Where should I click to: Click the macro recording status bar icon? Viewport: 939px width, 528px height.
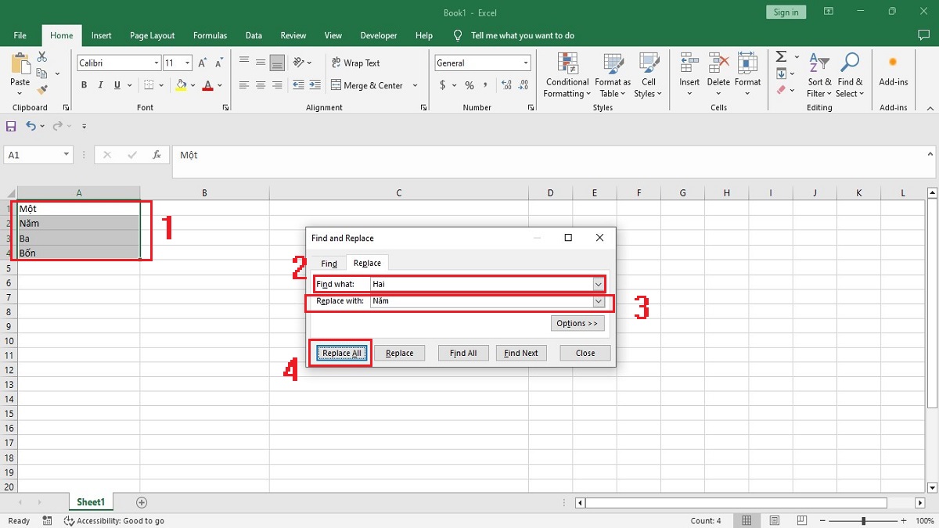(48, 521)
